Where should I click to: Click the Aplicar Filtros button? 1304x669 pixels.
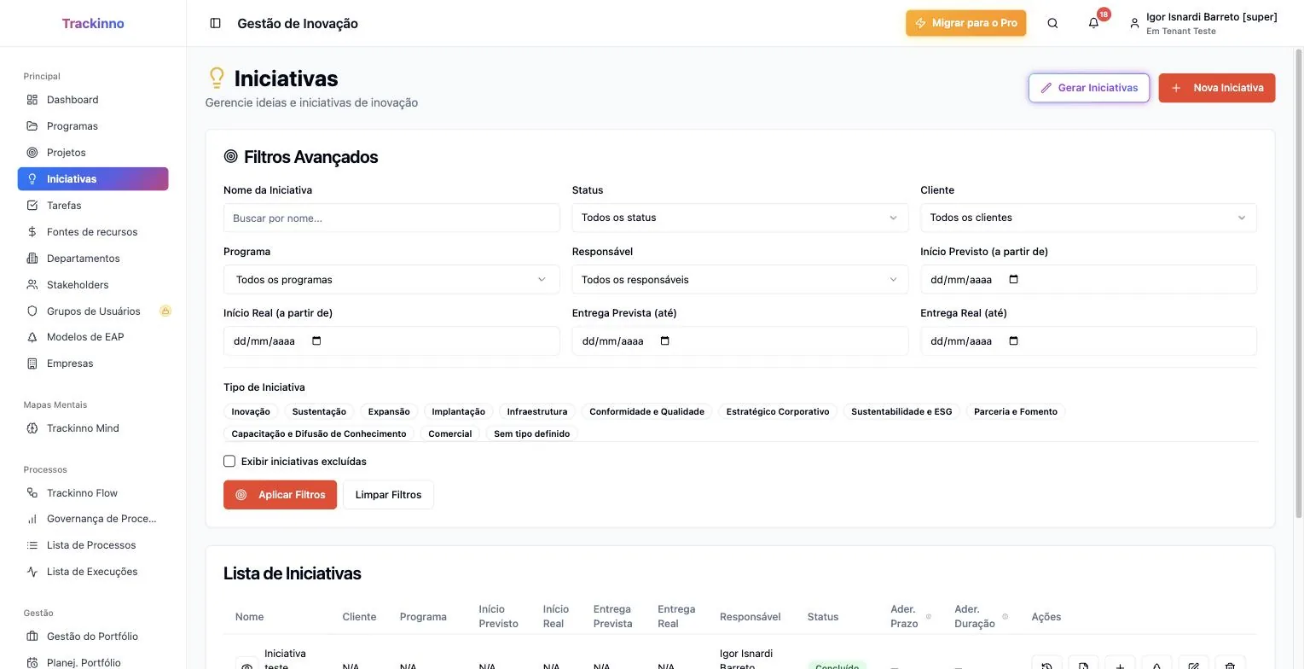coord(280,495)
